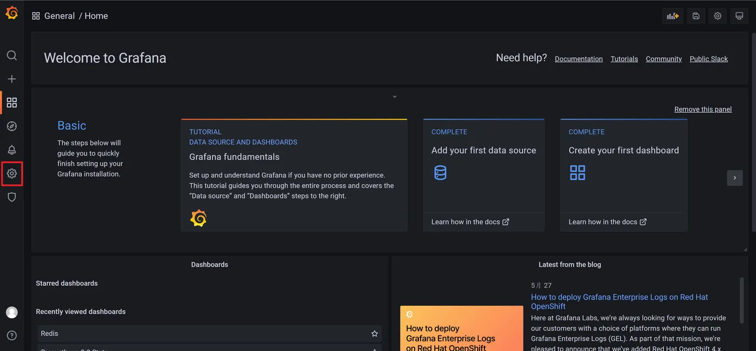Click the Grafana logo in fundamentals card
The image size is (756, 351).
pos(199,218)
